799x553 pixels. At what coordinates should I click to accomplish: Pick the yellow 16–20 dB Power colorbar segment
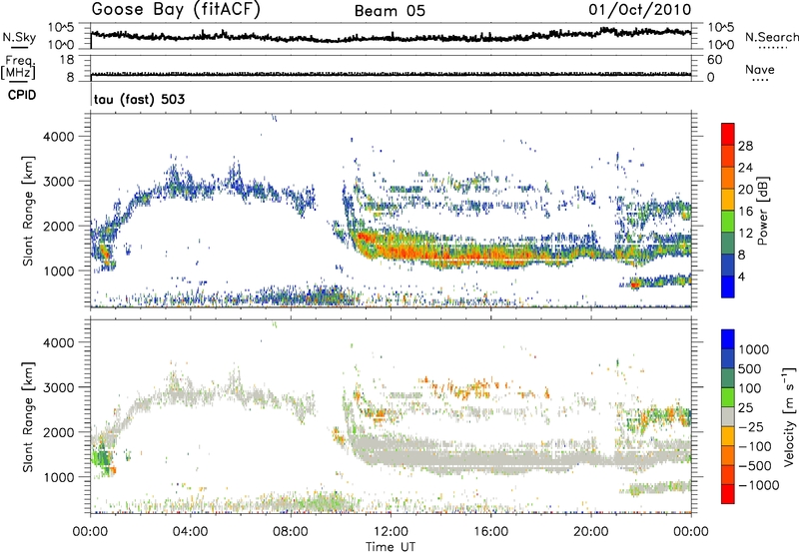(x=728, y=201)
